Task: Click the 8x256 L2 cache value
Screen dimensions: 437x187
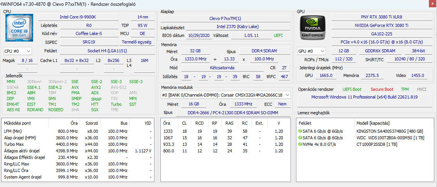Action: point(113,60)
